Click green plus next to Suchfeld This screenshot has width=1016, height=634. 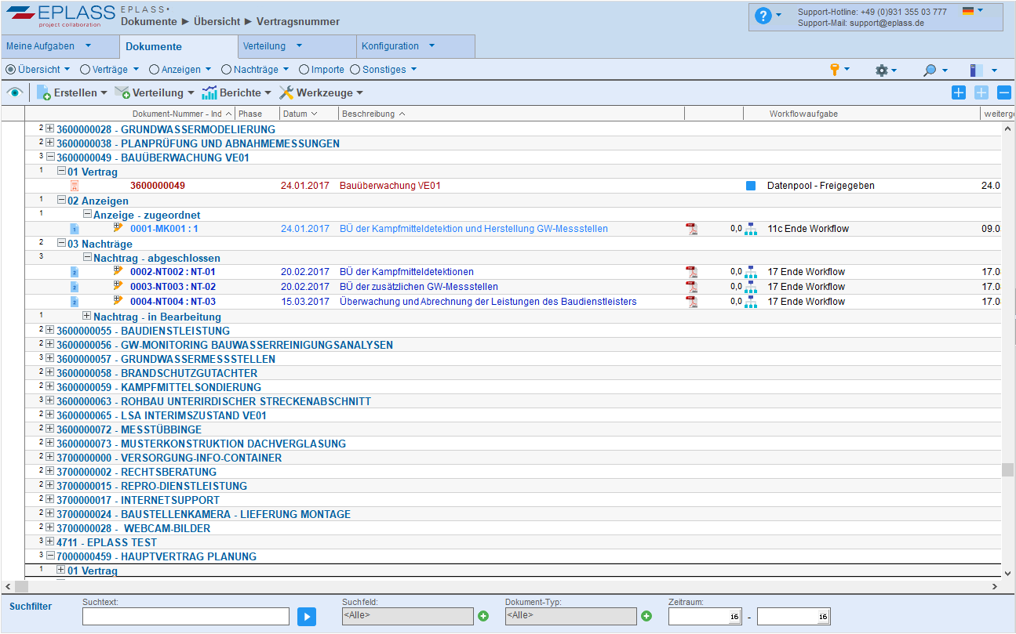[x=483, y=617]
